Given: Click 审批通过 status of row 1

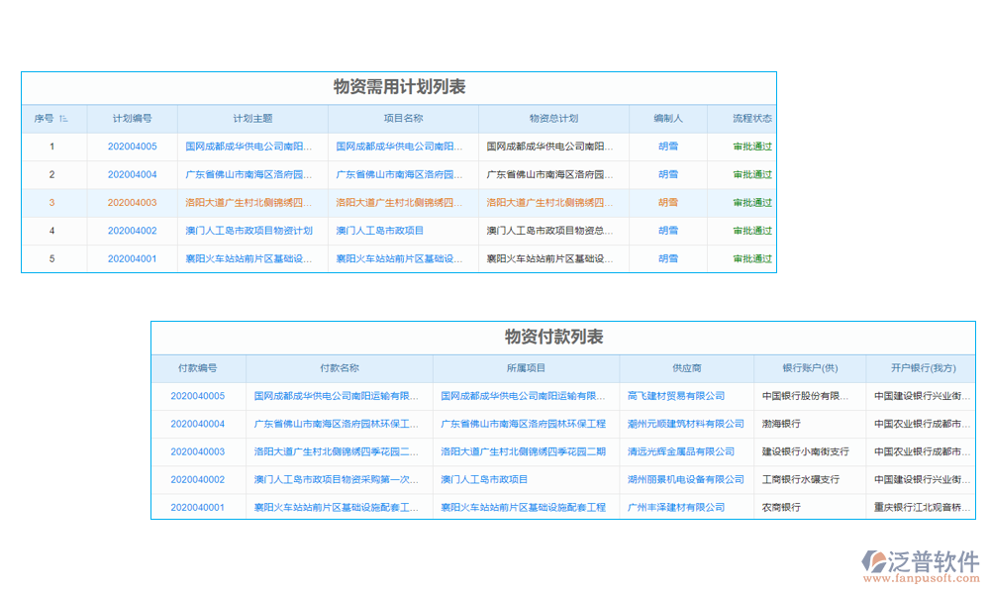Looking at the screenshot, I should pos(753,146).
